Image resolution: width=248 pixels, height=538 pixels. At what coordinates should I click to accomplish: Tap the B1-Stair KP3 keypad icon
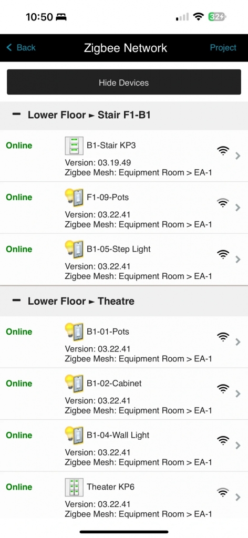(x=74, y=146)
